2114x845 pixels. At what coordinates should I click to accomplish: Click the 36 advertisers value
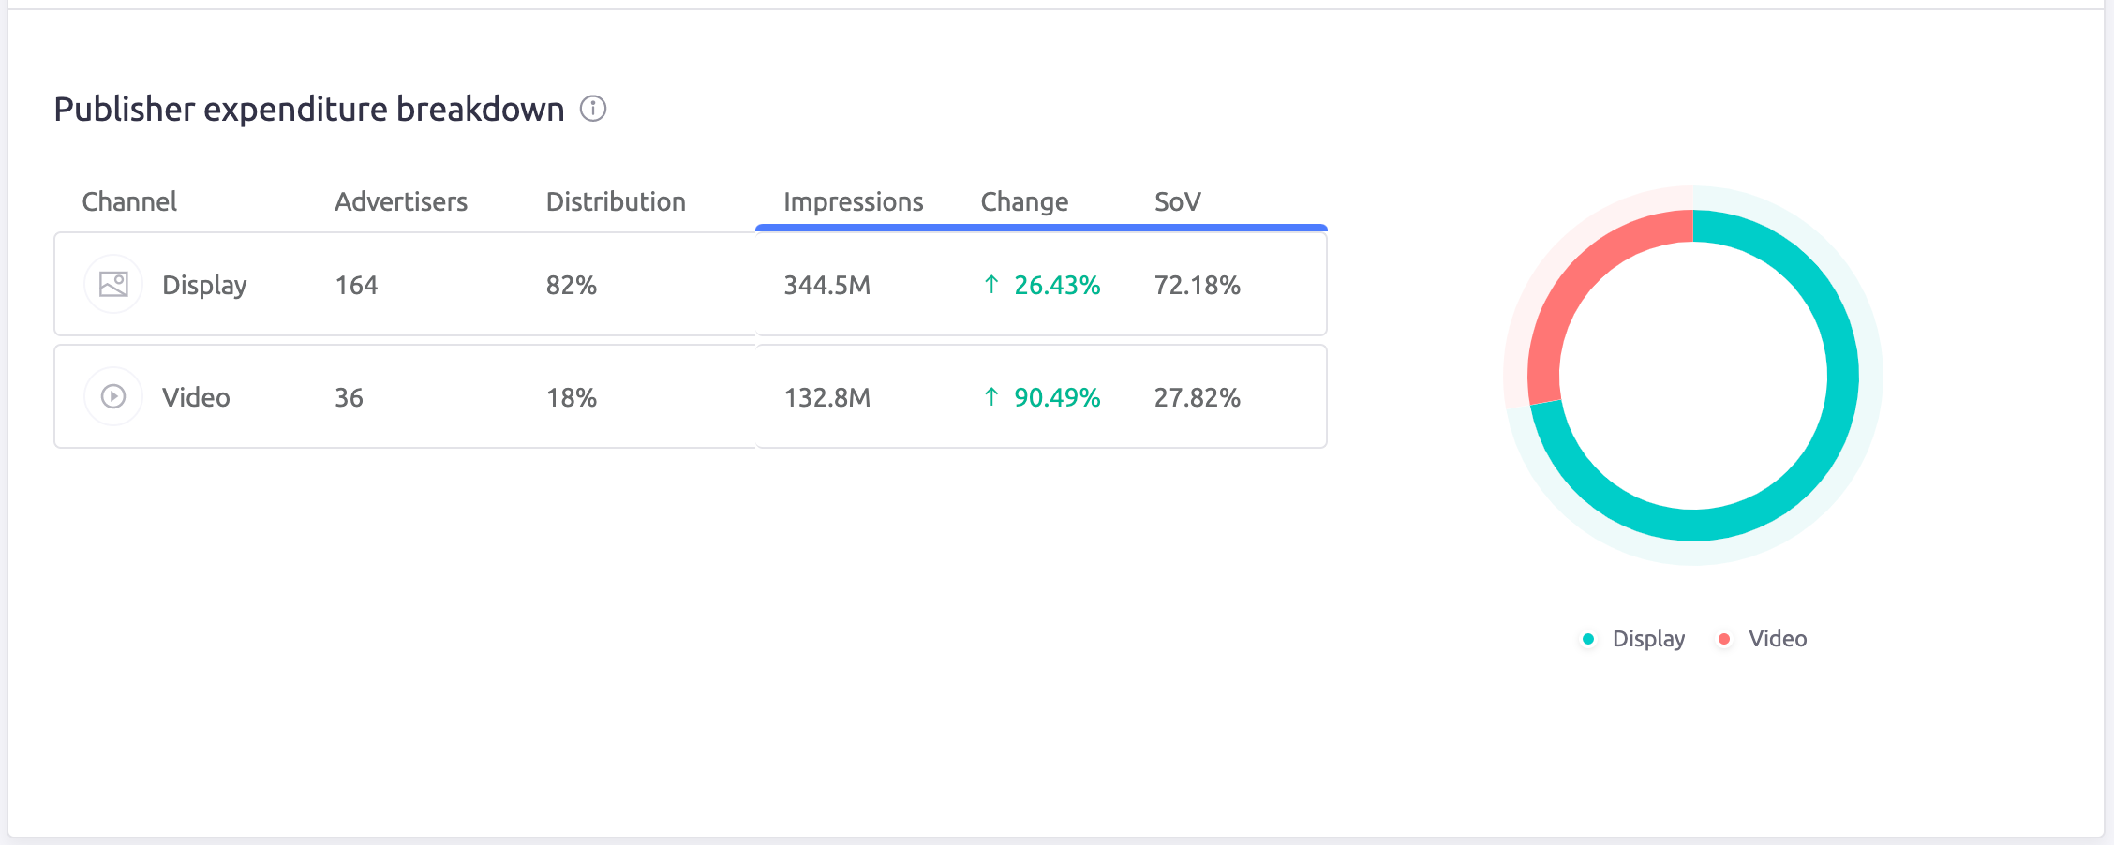(x=349, y=397)
